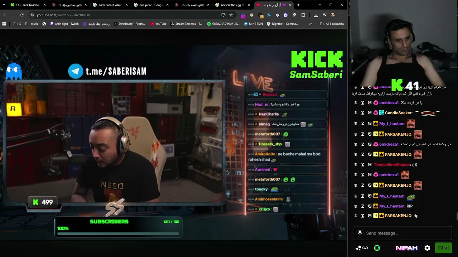The image size is (458, 257).
Task: Delete the My_t_hastam frog emote message
Action: 355,196
